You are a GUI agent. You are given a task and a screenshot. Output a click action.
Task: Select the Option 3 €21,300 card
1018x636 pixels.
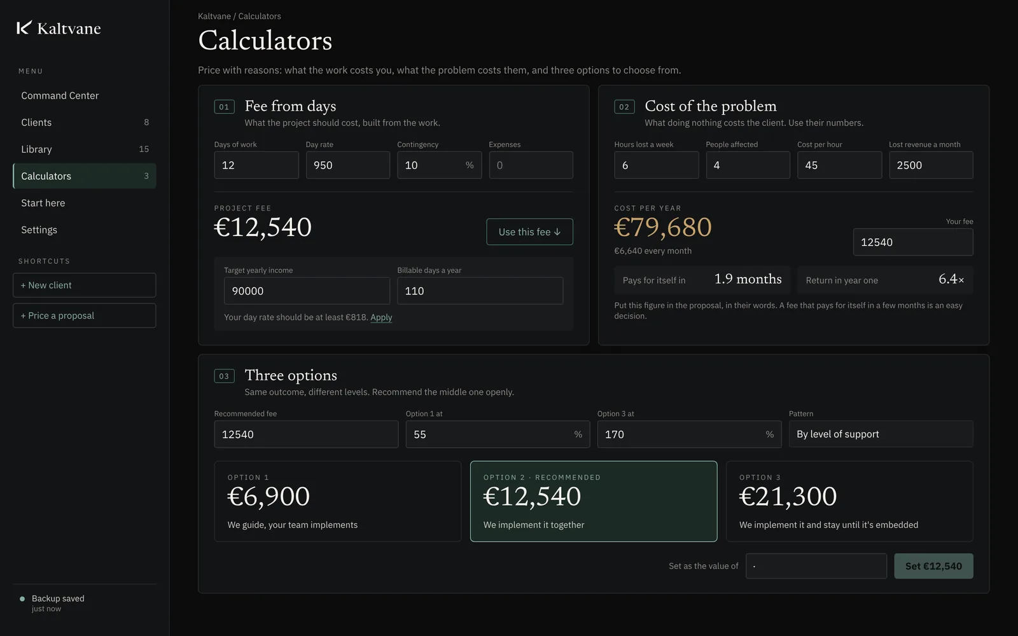[849, 501]
